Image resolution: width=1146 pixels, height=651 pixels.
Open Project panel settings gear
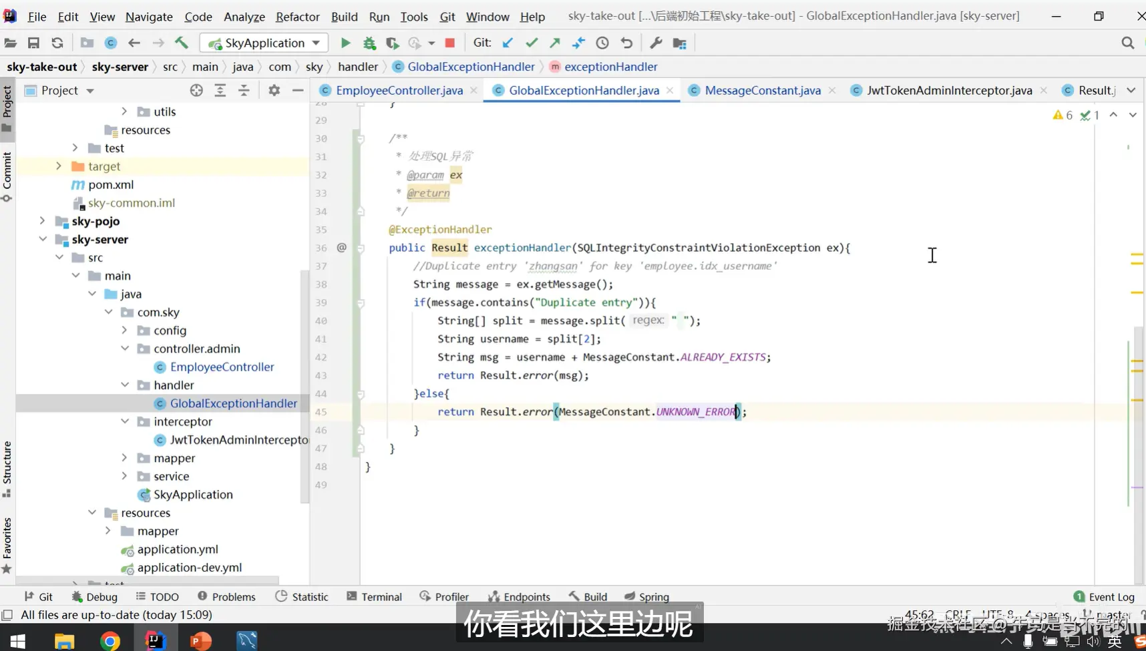click(x=274, y=91)
